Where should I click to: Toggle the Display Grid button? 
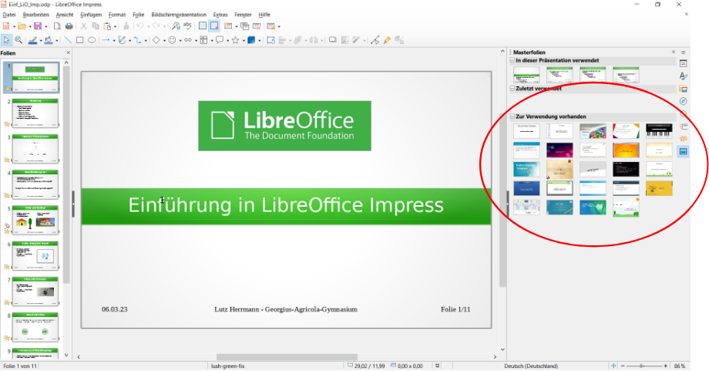point(203,26)
